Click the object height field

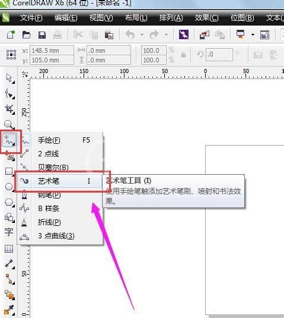(109, 60)
